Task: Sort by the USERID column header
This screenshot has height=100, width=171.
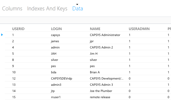Action: (x=18, y=29)
